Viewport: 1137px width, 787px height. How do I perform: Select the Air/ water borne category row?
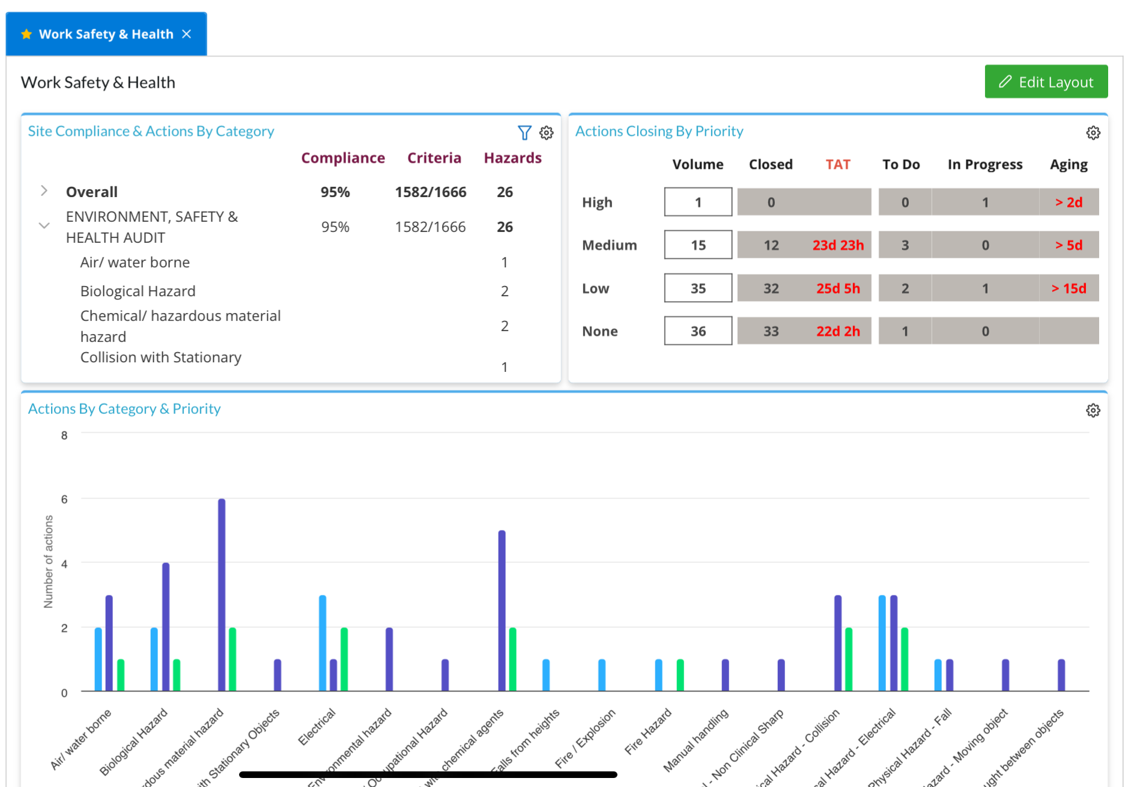coord(135,263)
